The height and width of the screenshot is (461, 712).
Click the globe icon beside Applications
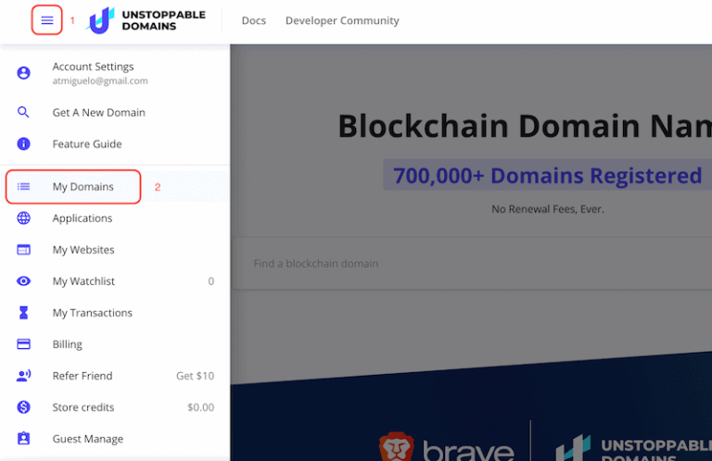(23, 218)
